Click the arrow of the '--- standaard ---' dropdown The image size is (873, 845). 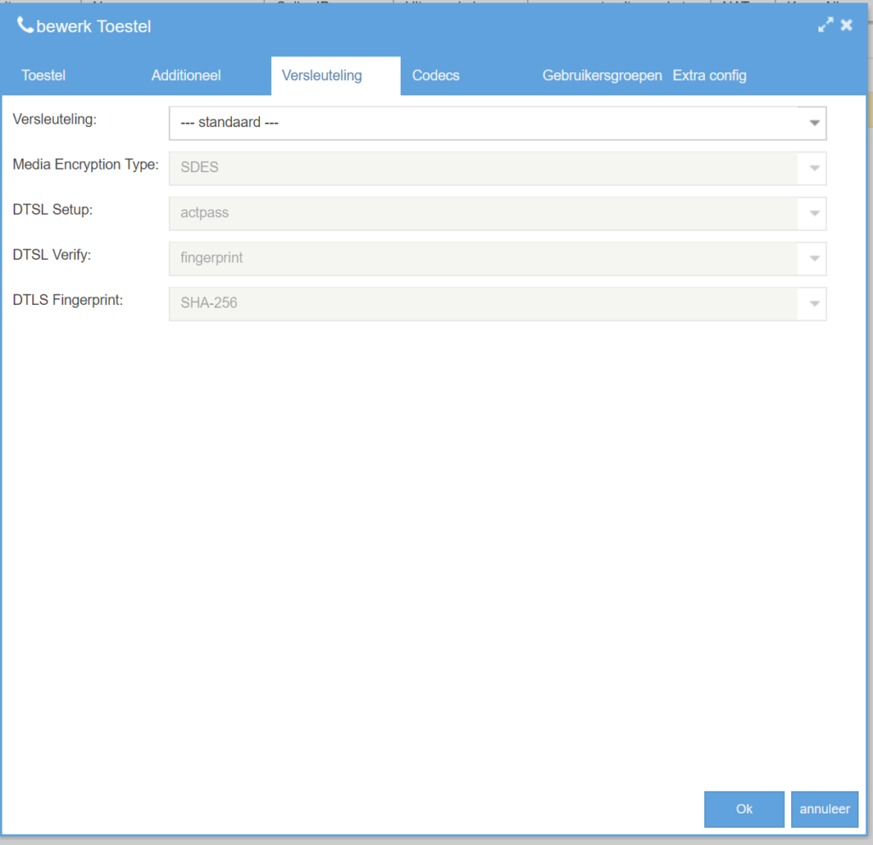pos(812,123)
